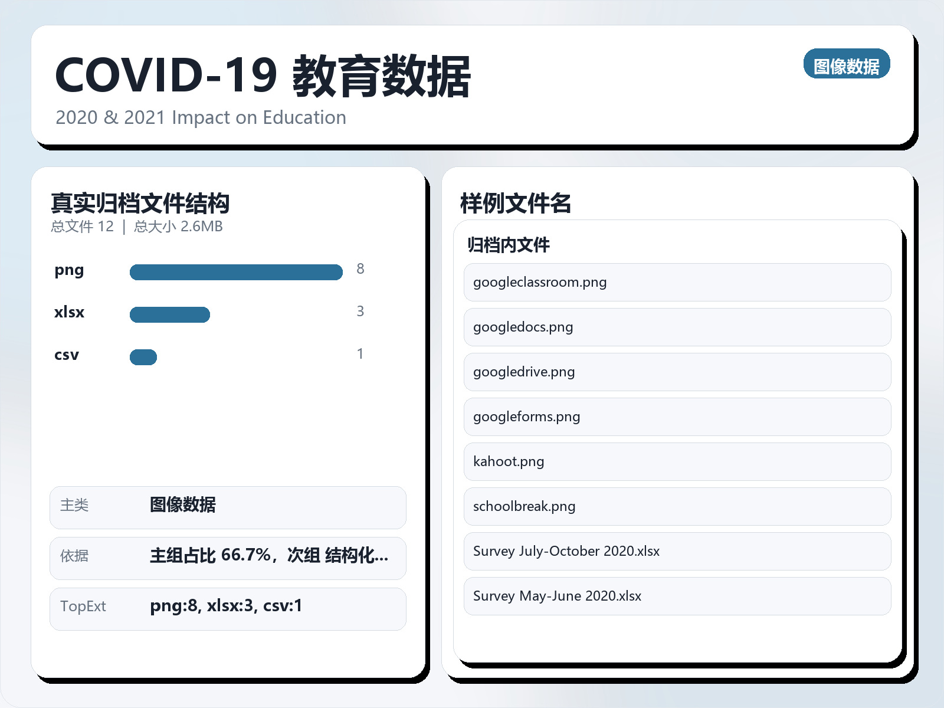This screenshot has height=708, width=944.
Task: Select the googleclassroom.png file entry
Action: click(x=677, y=282)
